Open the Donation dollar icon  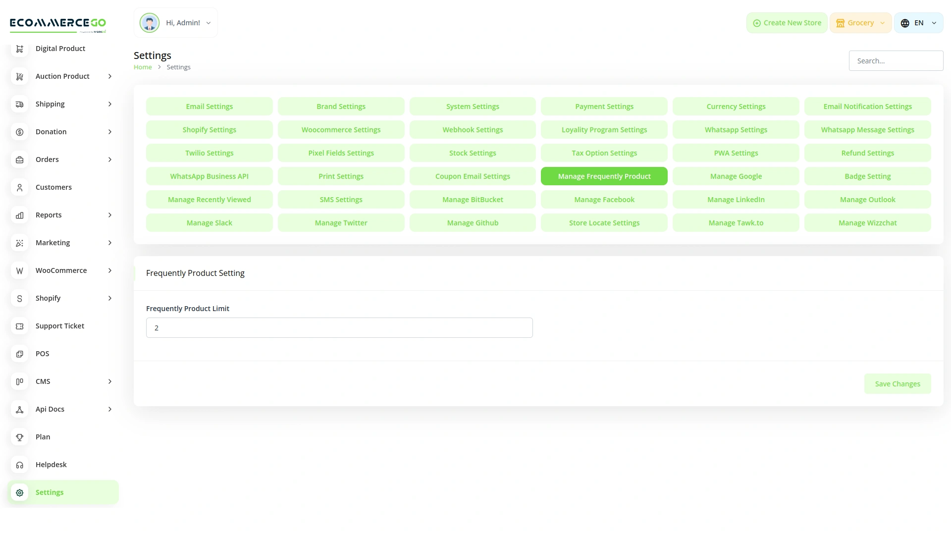(x=19, y=132)
